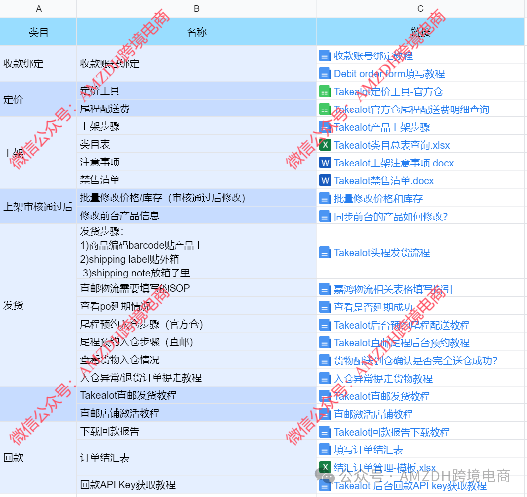Screen dimensions: 527x497
Task: Open the 填写订单结汇表 link
Action: (x=368, y=450)
